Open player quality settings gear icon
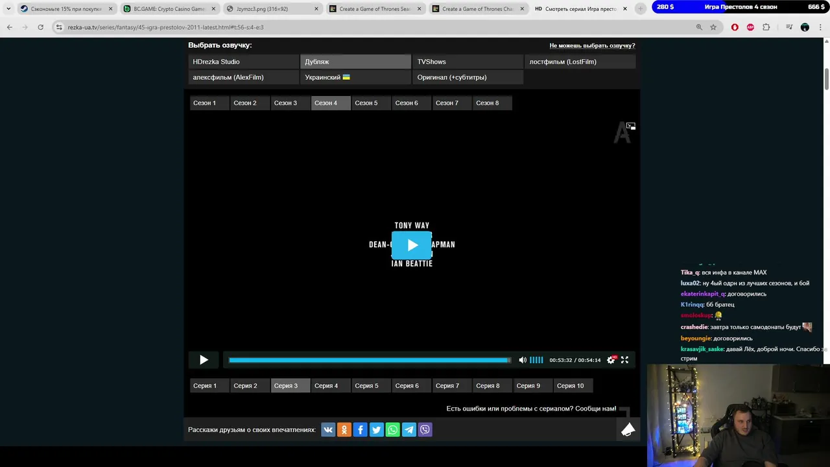830x467 pixels. (x=611, y=360)
